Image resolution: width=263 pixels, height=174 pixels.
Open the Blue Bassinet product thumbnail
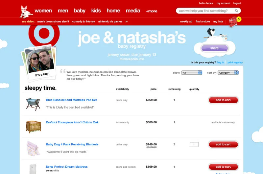coord(33,104)
